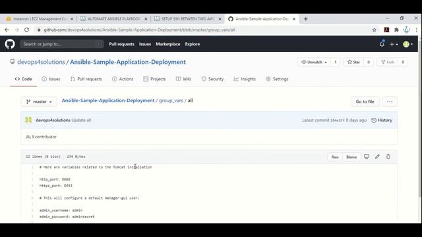Open the group_vars breadcrumb folder
Viewport: 422px width, 237px height.
[x=171, y=101]
